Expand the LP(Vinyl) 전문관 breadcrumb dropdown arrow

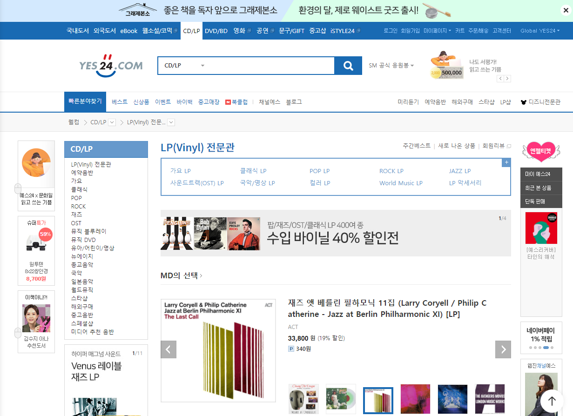click(x=171, y=122)
